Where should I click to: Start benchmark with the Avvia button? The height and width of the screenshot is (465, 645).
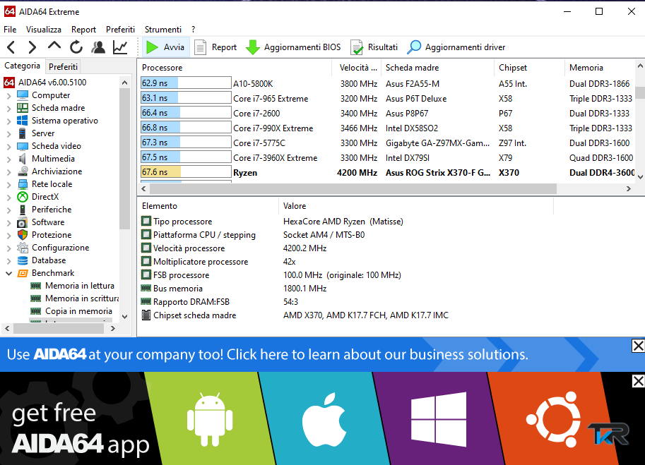[165, 47]
